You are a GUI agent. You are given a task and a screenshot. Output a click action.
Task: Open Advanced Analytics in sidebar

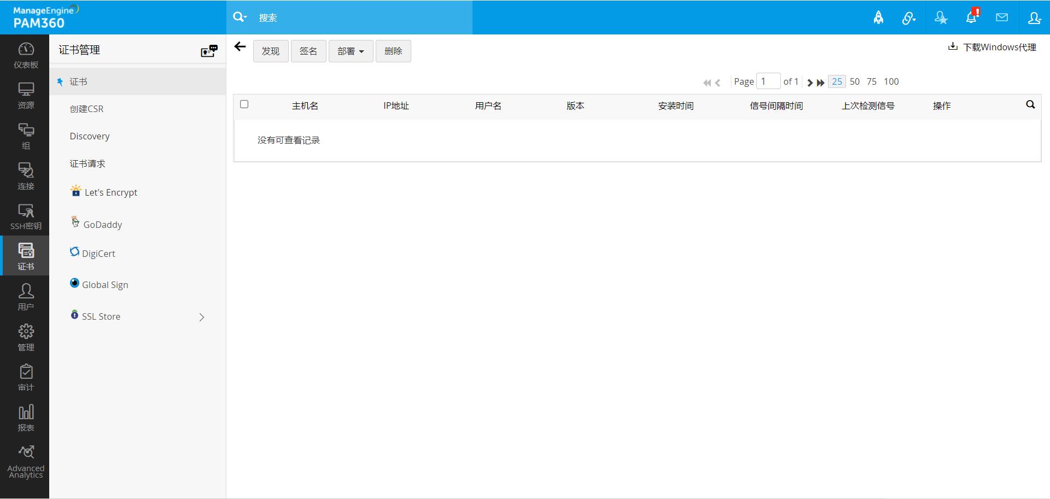[x=26, y=462]
